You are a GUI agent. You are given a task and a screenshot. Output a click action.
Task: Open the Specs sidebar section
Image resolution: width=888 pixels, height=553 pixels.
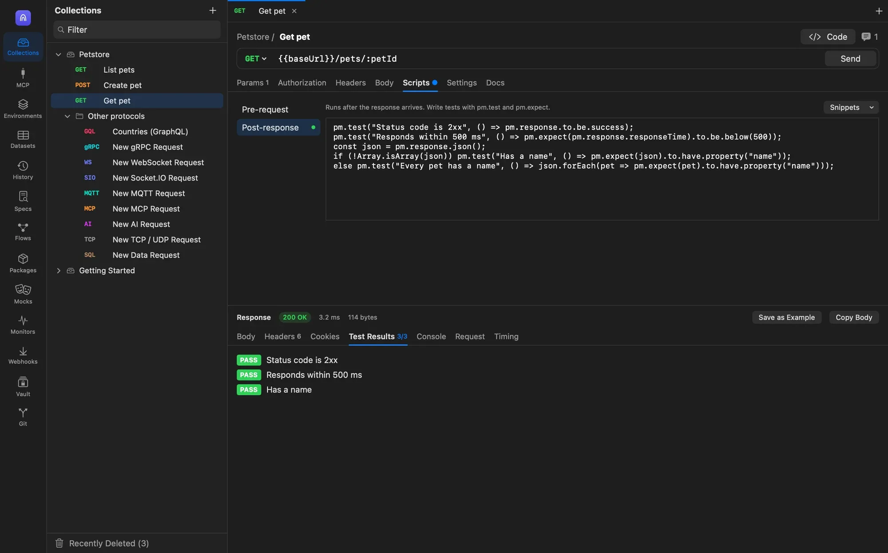(23, 201)
